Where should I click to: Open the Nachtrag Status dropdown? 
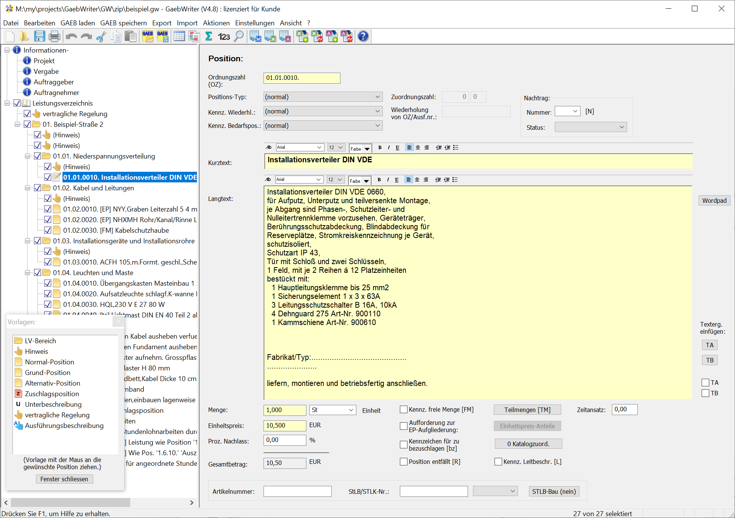pos(591,127)
